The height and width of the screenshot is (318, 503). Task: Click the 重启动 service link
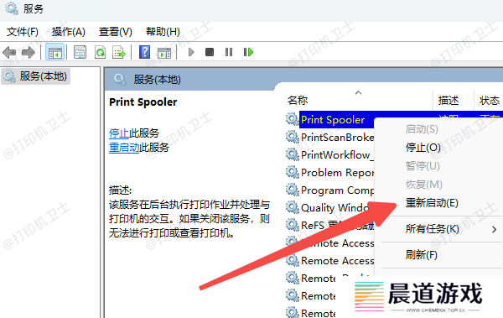124,148
